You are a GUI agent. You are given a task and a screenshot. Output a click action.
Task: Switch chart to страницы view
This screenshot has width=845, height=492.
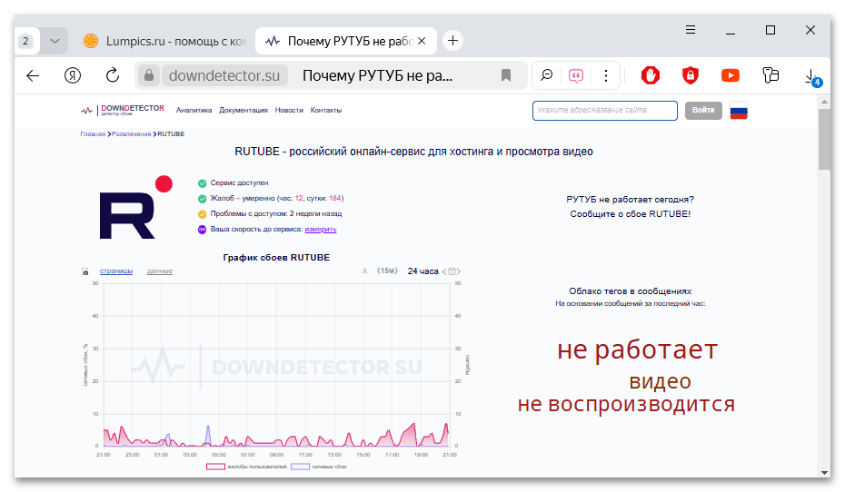click(116, 271)
